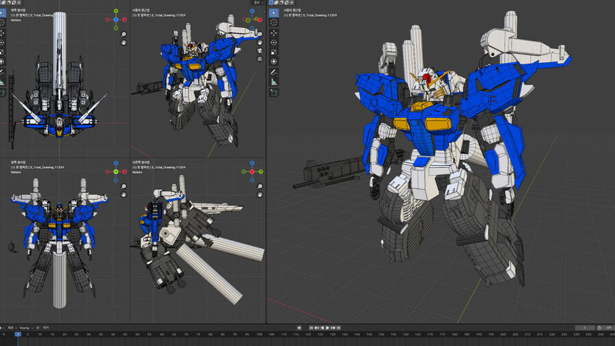Screen dimensions: 615x346
Task: Click green Y axis on bottom-right viewport gizmo
Action: [x=260, y=172]
